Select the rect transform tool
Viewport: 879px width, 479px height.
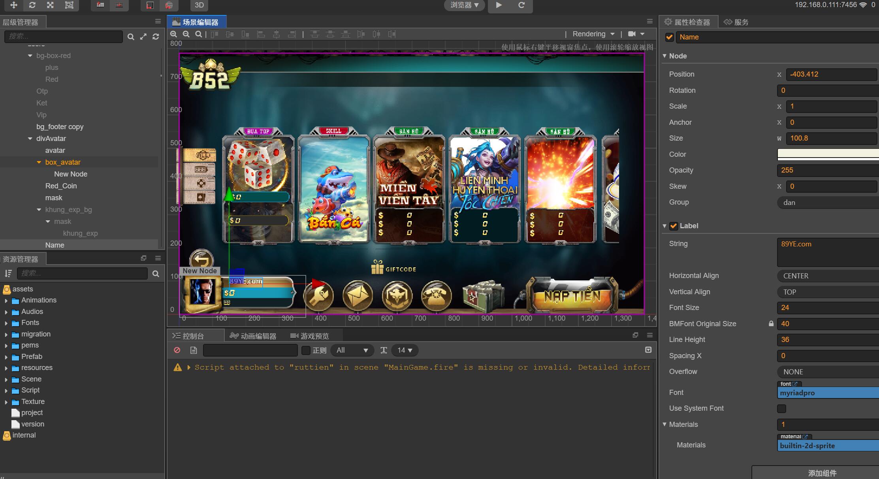69,5
